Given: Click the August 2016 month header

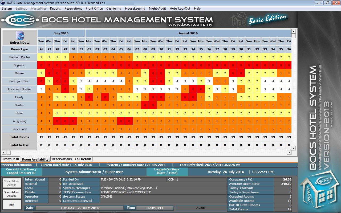Looking at the screenshot, I should pos(188,33).
